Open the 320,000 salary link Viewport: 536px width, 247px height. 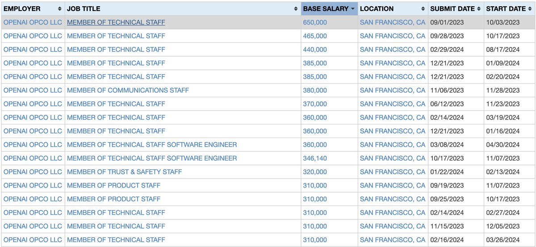(x=314, y=172)
